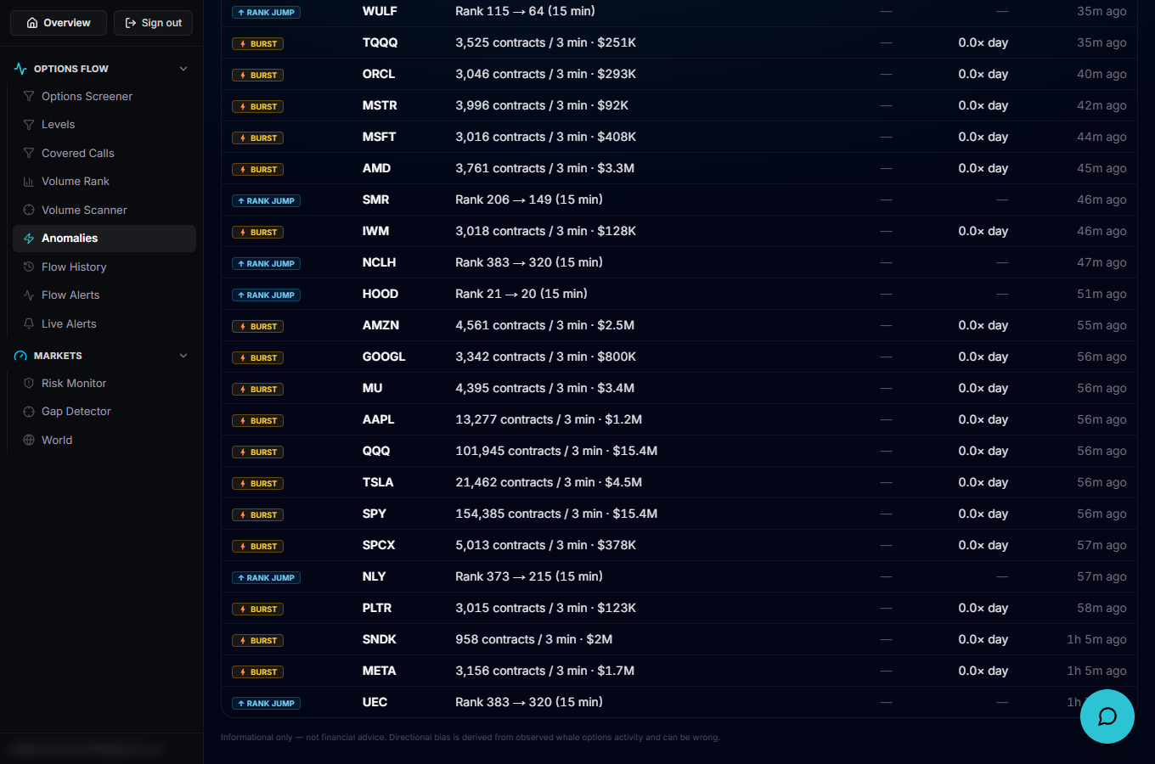Click the BURST badge on AMD row
This screenshot has height=764, width=1155.
[x=257, y=170]
